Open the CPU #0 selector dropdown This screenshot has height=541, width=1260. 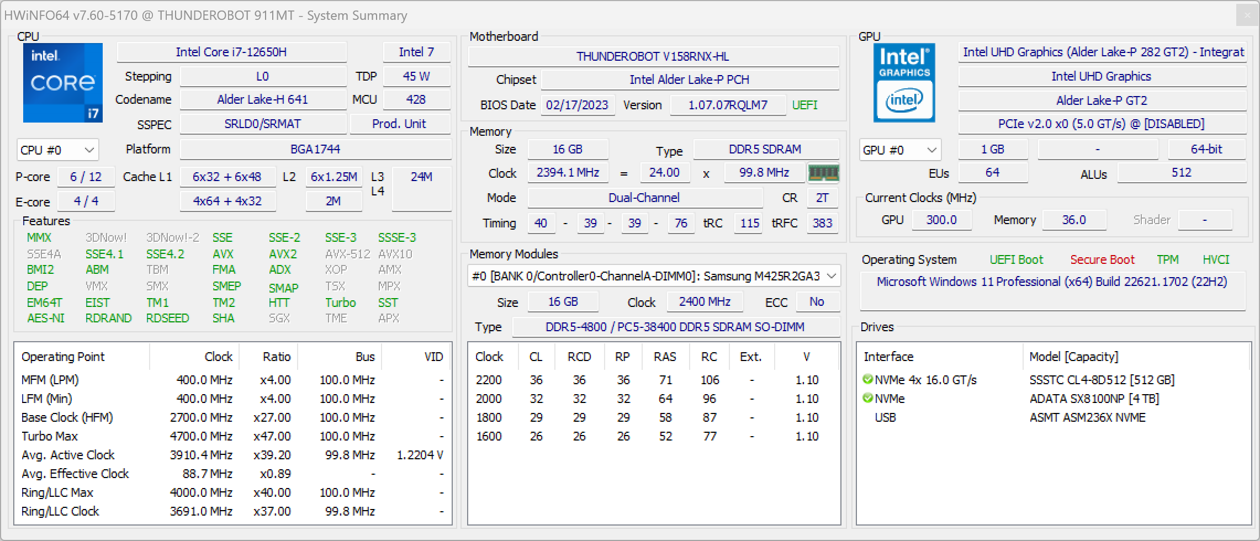click(57, 150)
